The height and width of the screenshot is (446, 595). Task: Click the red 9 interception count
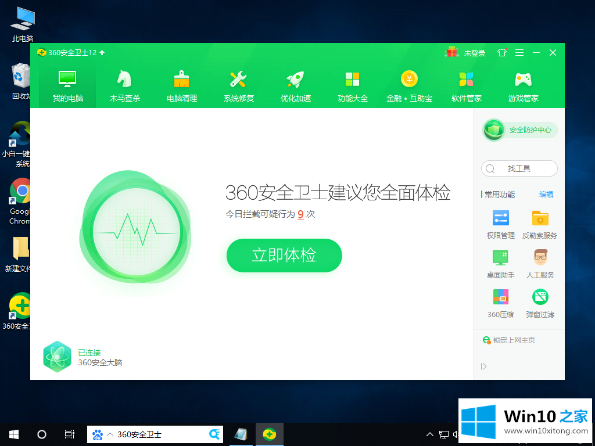pos(300,215)
